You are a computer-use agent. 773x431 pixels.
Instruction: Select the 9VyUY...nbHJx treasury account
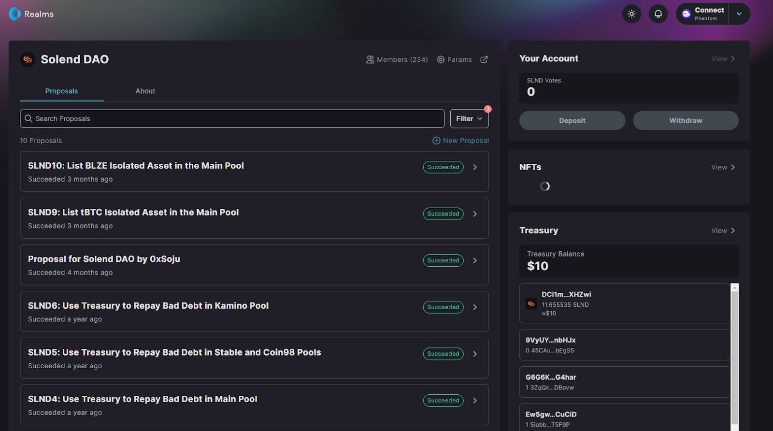(624, 345)
